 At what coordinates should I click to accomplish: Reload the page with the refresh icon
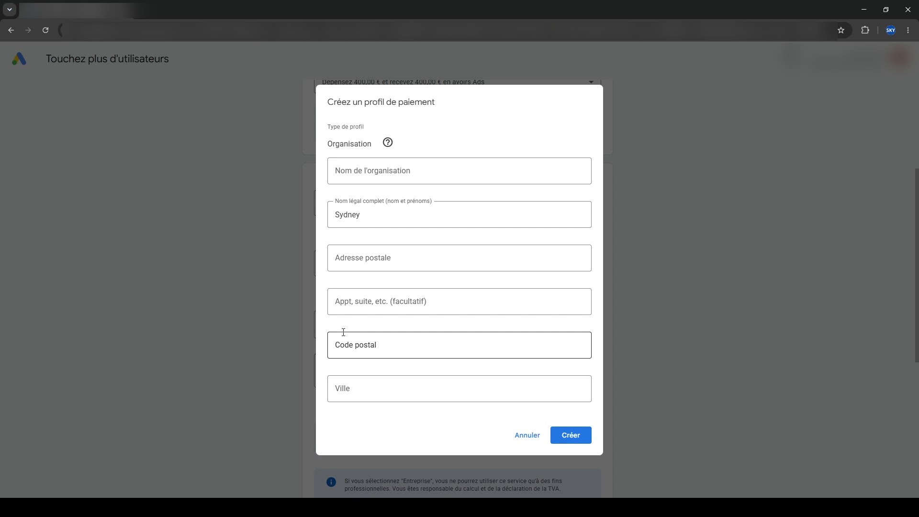[45, 30]
